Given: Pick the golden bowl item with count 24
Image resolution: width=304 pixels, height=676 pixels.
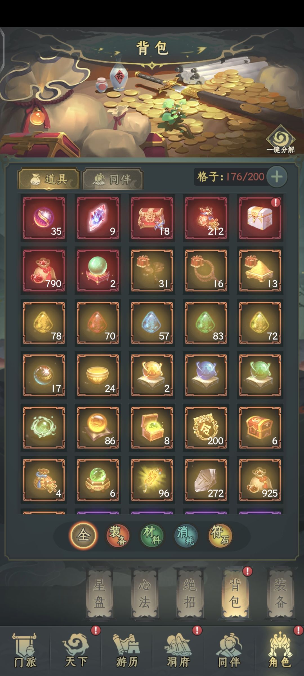Looking at the screenshot, I should coord(98,375).
